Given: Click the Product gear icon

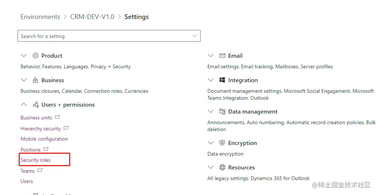Looking at the screenshot, I should pyautogui.click(x=36, y=56).
